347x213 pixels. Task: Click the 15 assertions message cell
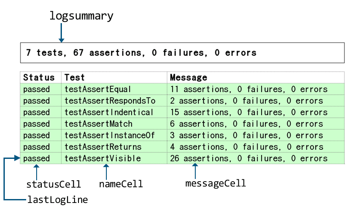[256, 112]
